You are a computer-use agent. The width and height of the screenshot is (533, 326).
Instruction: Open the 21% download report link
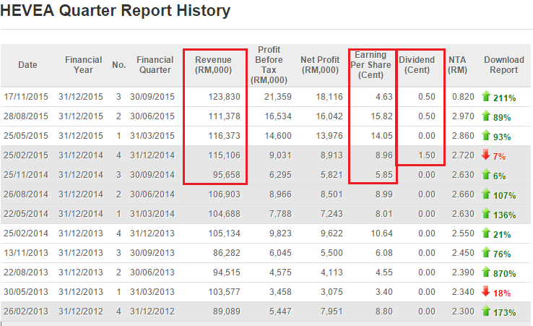[x=502, y=235]
